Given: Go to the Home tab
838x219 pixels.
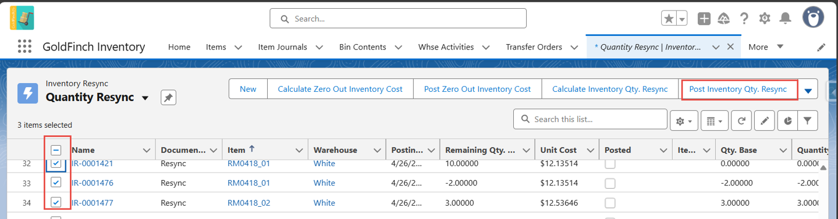Looking at the screenshot, I should pyautogui.click(x=179, y=47).
